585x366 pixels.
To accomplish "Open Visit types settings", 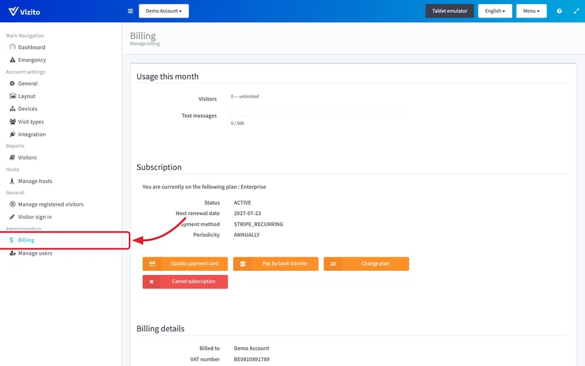I will click(x=27, y=122).
